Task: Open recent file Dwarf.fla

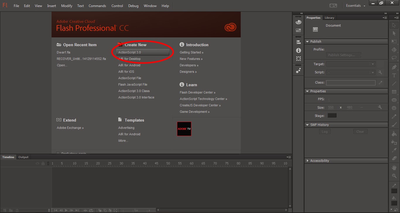Action: point(64,52)
